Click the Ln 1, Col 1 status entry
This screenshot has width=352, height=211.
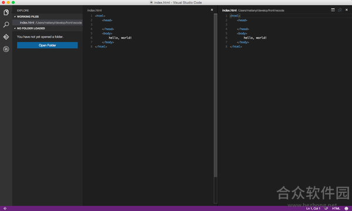tap(313, 209)
